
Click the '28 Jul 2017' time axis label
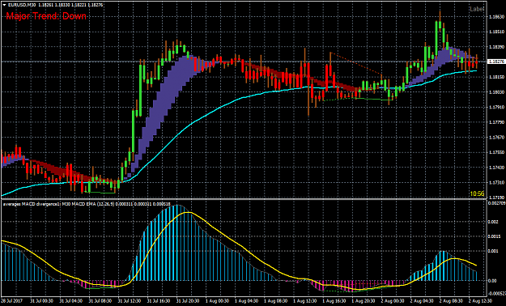coord(11,300)
